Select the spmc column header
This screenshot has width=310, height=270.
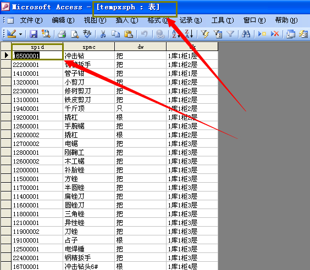pos(89,47)
